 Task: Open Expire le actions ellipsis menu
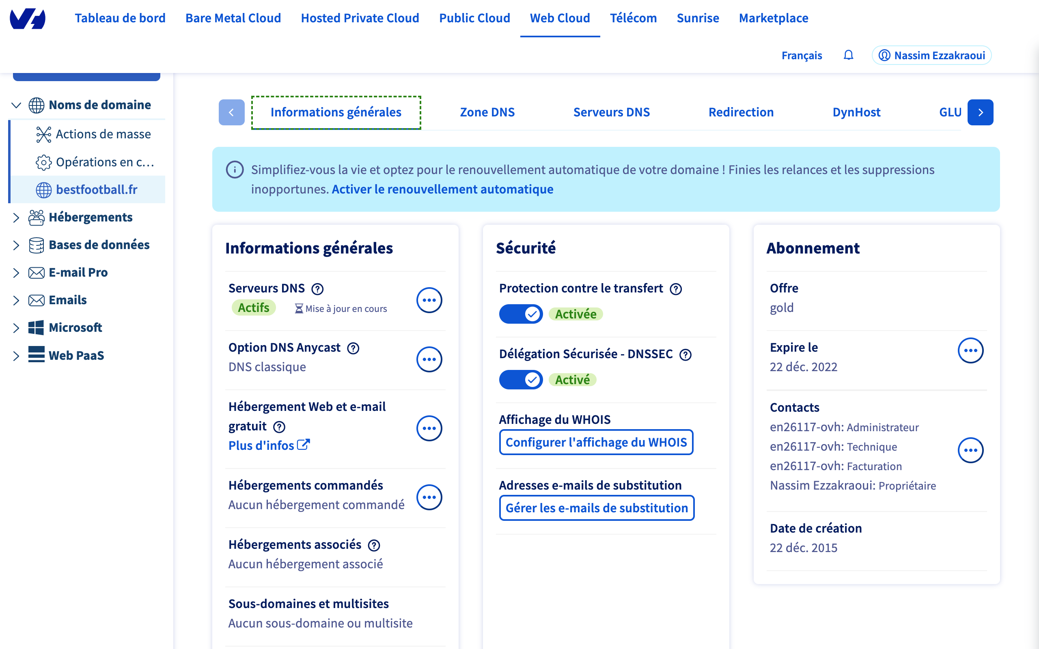tap(970, 350)
